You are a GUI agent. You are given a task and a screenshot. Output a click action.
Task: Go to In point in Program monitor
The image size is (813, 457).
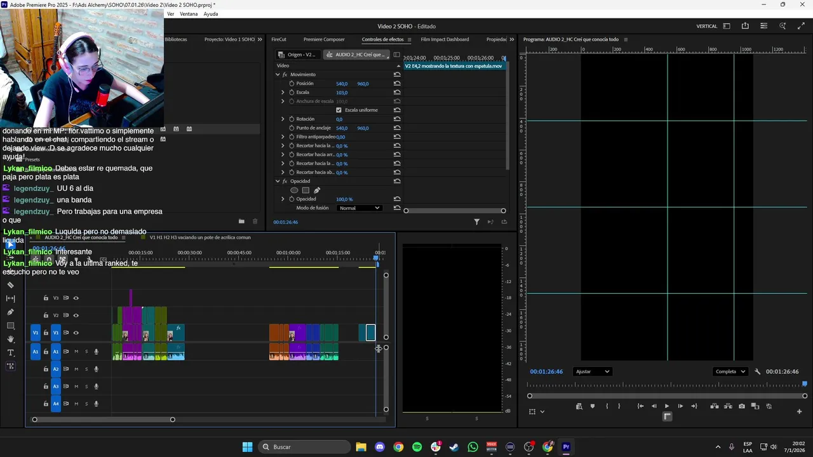coord(640,406)
